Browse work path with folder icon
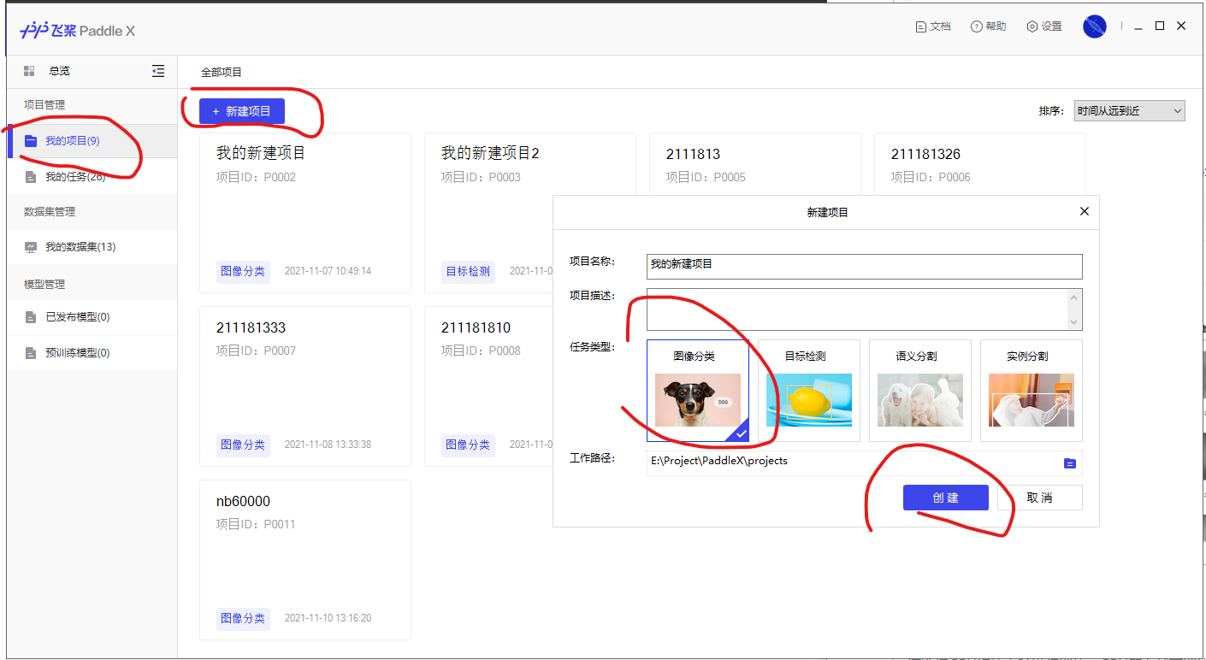This screenshot has width=1206, height=660. 1069,463
